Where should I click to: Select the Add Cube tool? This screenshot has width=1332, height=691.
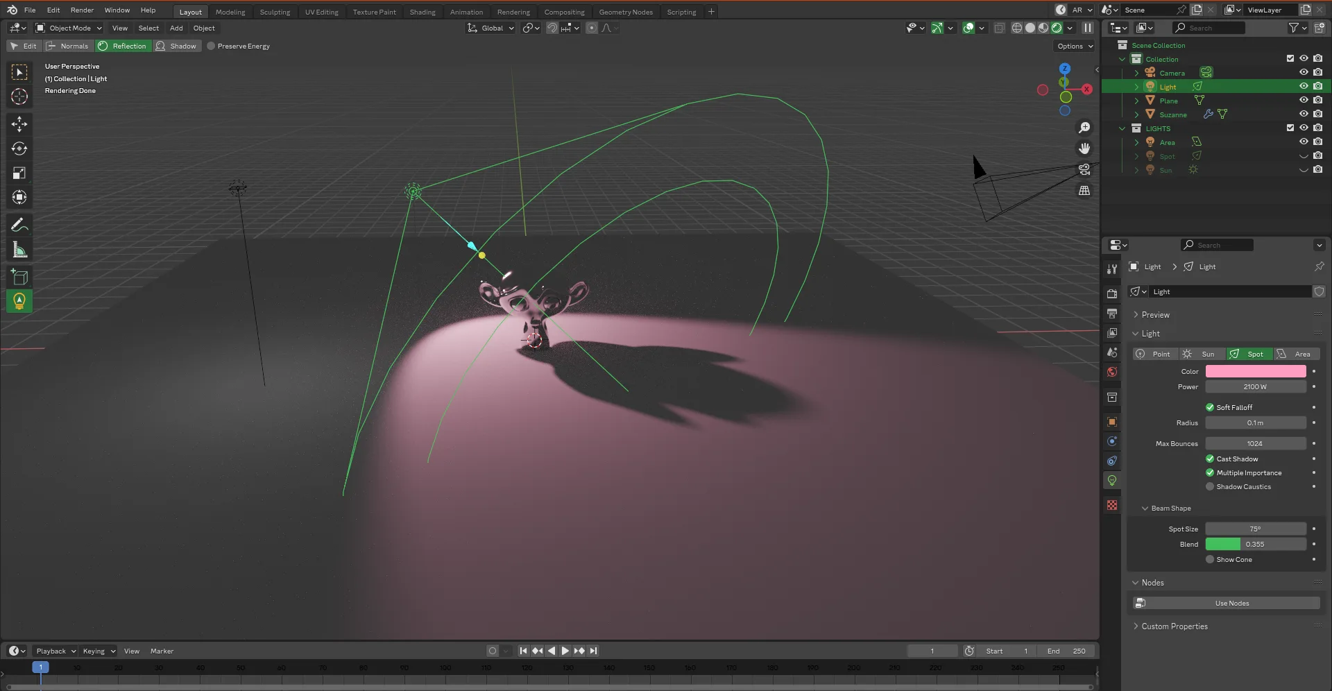tap(19, 277)
